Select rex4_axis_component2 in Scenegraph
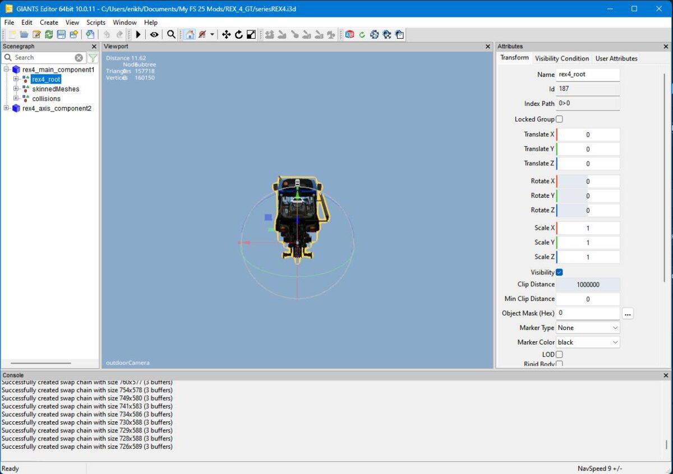The height and width of the screenshot is (474, 673). (57, 108)
